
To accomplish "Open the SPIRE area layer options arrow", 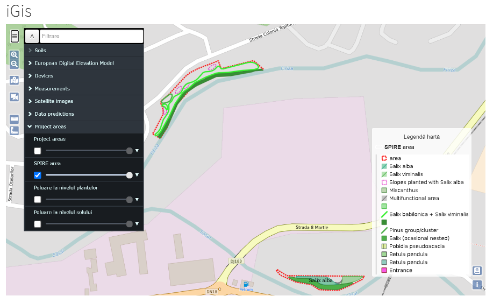I will coord(137,175).
